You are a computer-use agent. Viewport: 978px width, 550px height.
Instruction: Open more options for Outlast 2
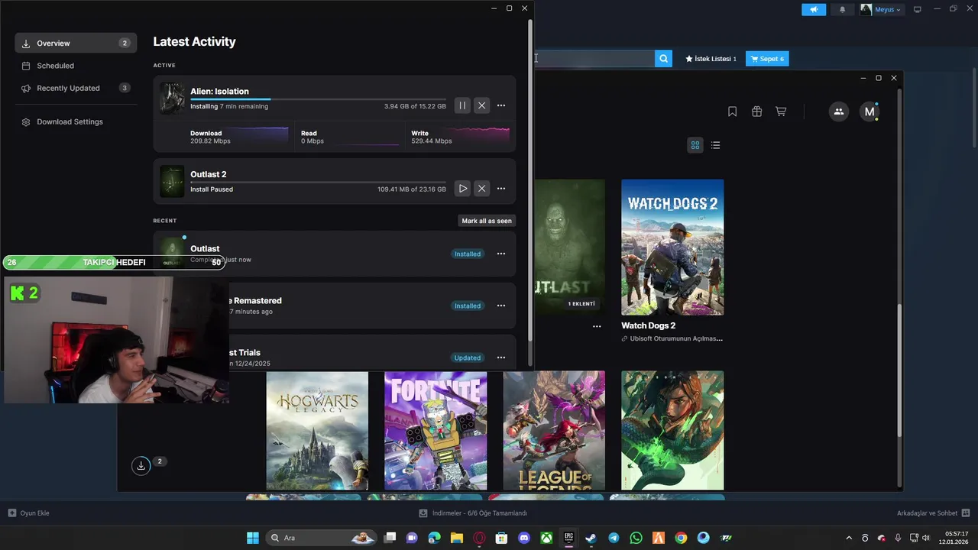click(501, 188)
